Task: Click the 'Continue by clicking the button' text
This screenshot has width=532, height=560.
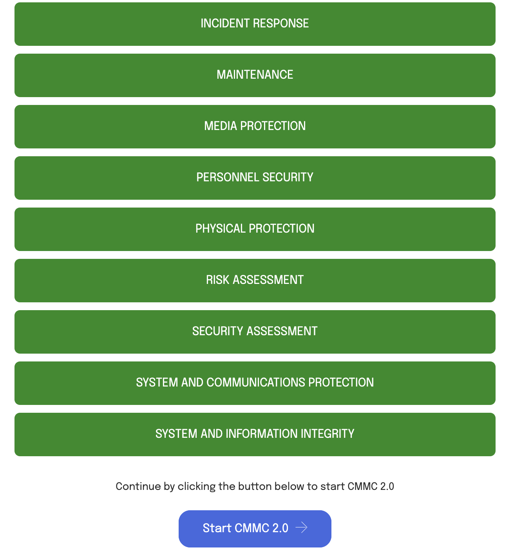Action: (x=255, y=486)
